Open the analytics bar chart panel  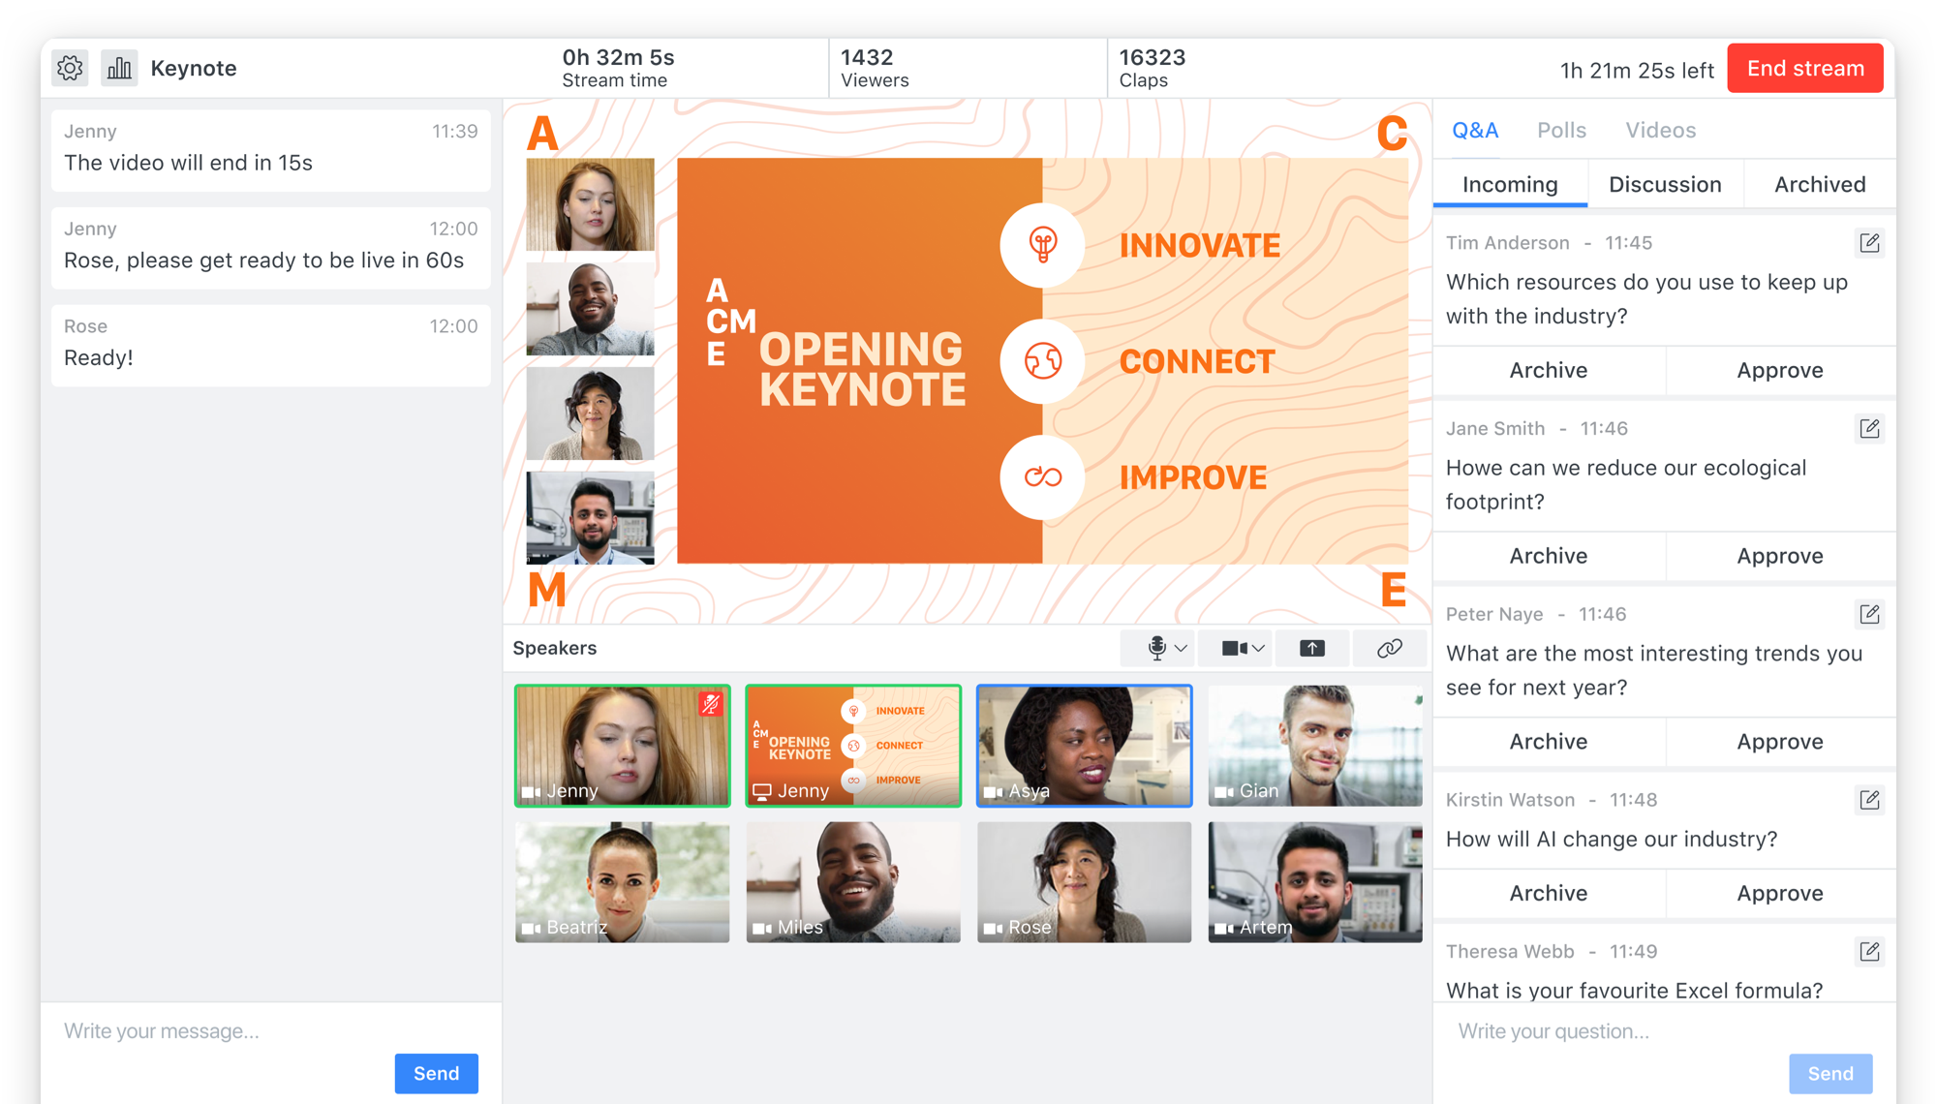(x=119, y=68)
